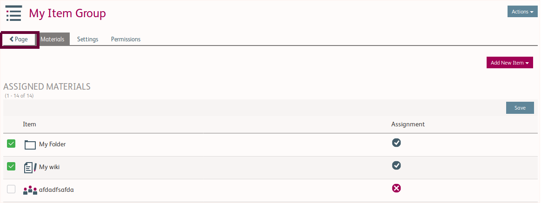
Task: Save the assigned materials
Action: point(520,108)
